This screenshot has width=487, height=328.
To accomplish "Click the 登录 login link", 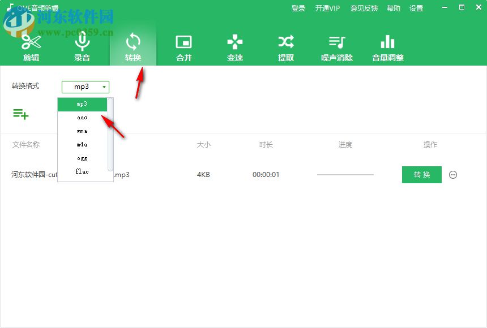I will pyautogui.click(x=298, y=8).
